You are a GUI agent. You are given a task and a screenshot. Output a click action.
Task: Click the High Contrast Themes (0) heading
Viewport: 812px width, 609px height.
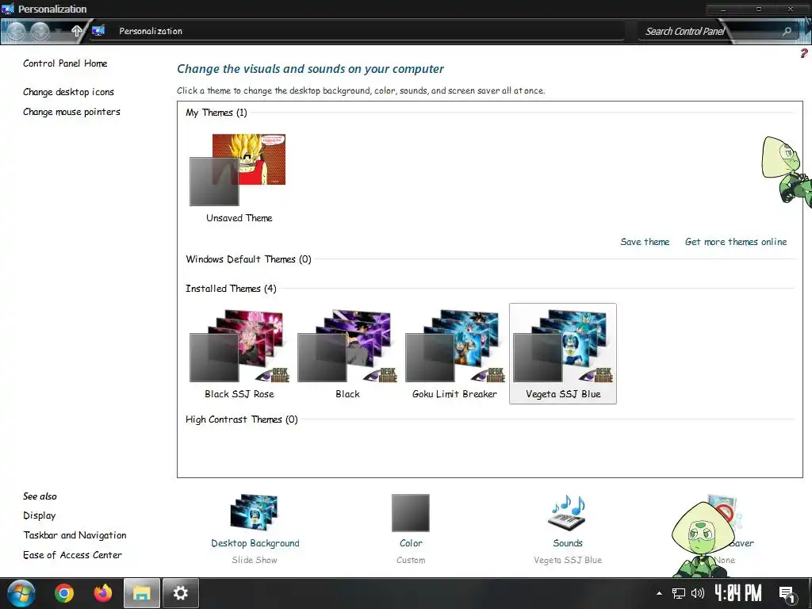(x=242, y=419)
